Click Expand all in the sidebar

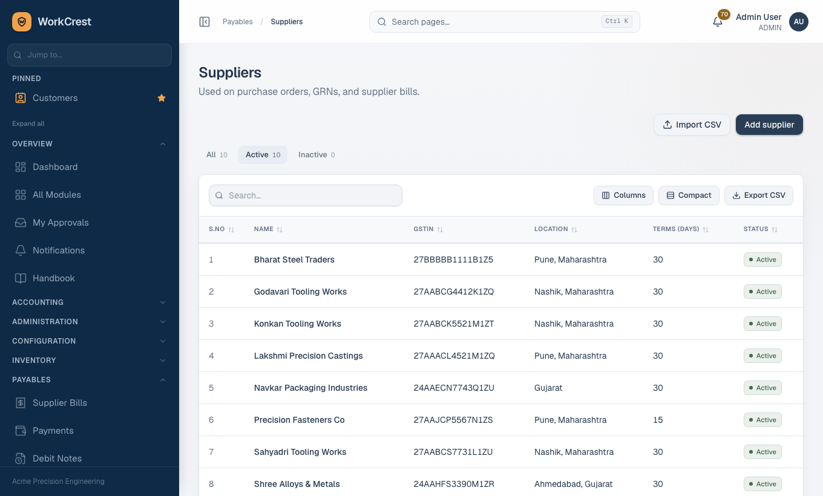tap(28, 123)
